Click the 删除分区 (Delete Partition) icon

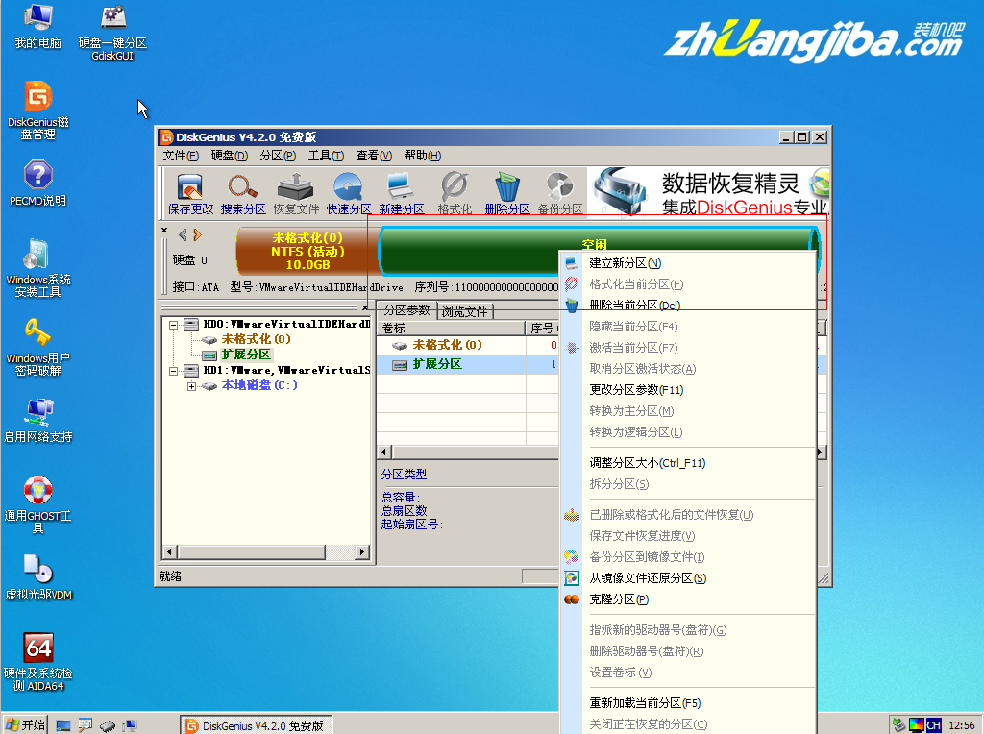(x=504, y=188)
